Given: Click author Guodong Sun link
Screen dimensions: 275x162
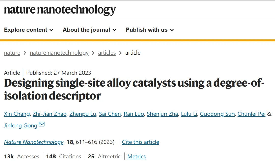Looking at the screenshot, I should (x=217, y=114).
